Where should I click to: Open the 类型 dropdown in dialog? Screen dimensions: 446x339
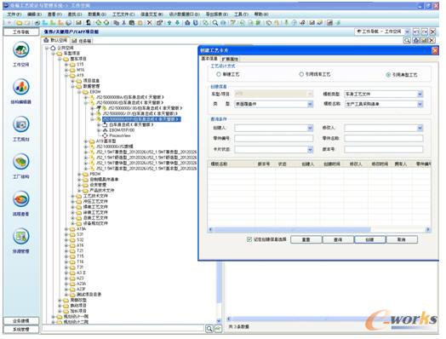pos(310,104)
